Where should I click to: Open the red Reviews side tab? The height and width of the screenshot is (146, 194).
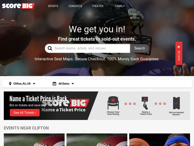[x=179, y=53]
